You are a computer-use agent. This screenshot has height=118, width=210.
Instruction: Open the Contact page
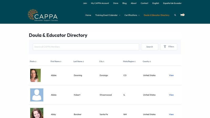[x=144, y=3]
